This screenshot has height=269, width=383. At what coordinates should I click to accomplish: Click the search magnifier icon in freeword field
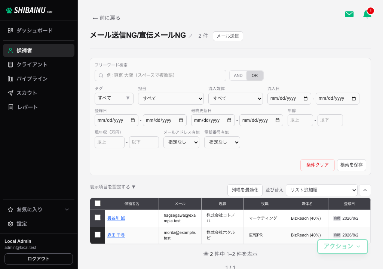coord(101,76)
